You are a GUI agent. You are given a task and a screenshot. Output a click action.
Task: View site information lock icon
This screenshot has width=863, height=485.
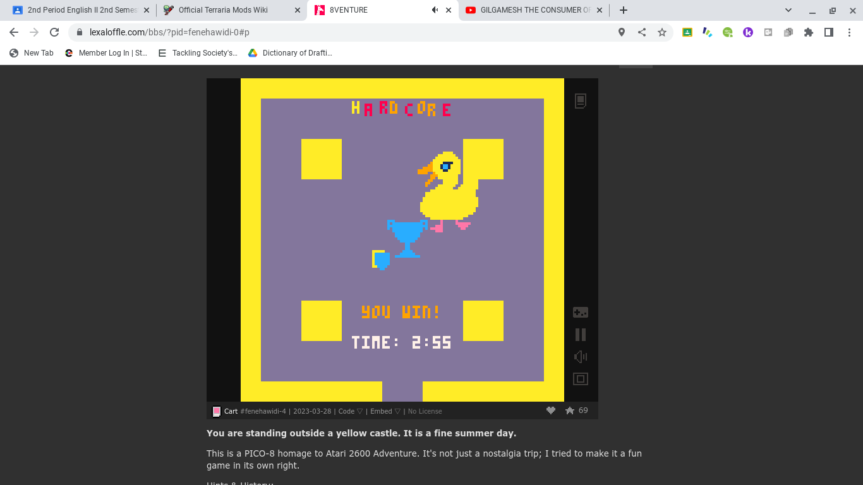tap(80, 32)
